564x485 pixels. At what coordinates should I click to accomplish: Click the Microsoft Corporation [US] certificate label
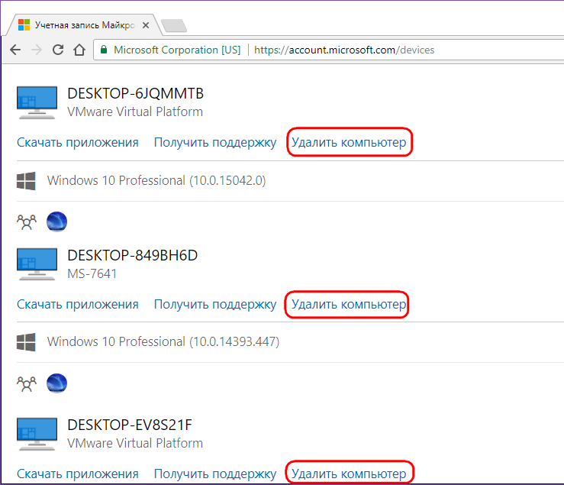pyautogui.click(x=177, y=50)
